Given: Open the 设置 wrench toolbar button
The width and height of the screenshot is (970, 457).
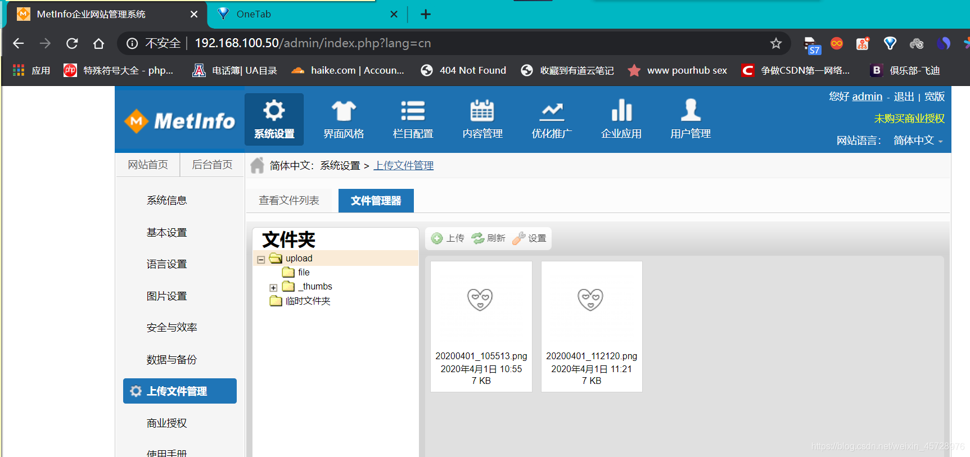Looking at the screenshot, I should point(529,238).
